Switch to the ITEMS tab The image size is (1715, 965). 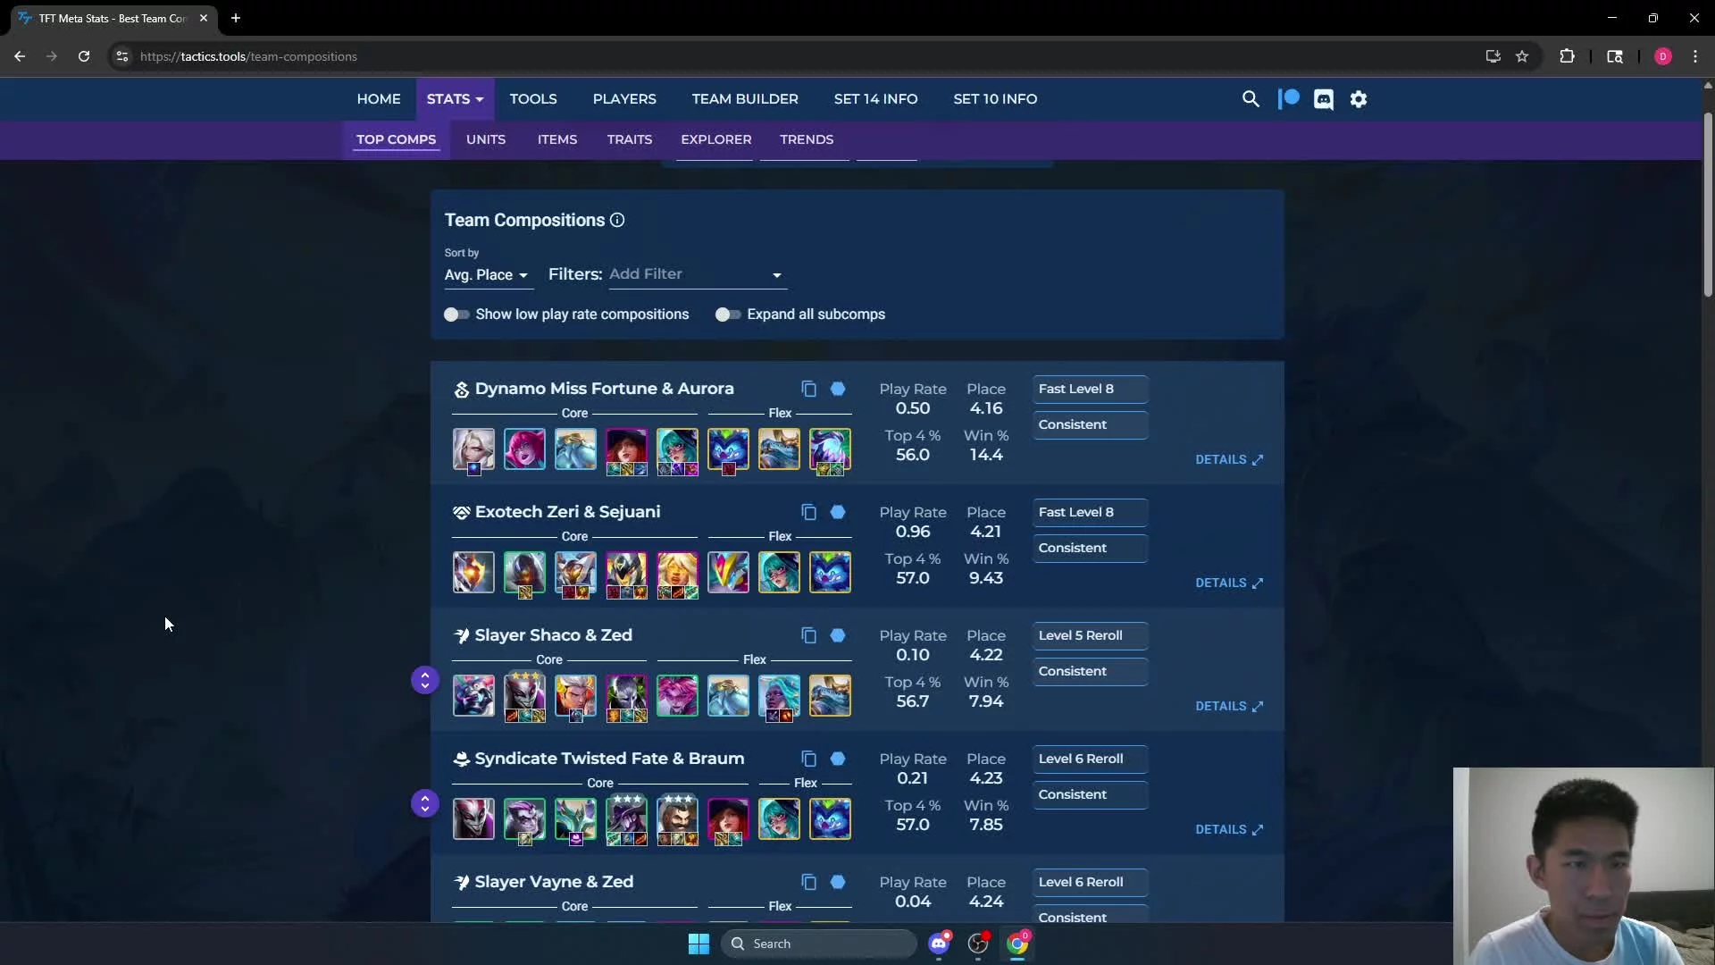pyautogui.click(x=557, y=139)
